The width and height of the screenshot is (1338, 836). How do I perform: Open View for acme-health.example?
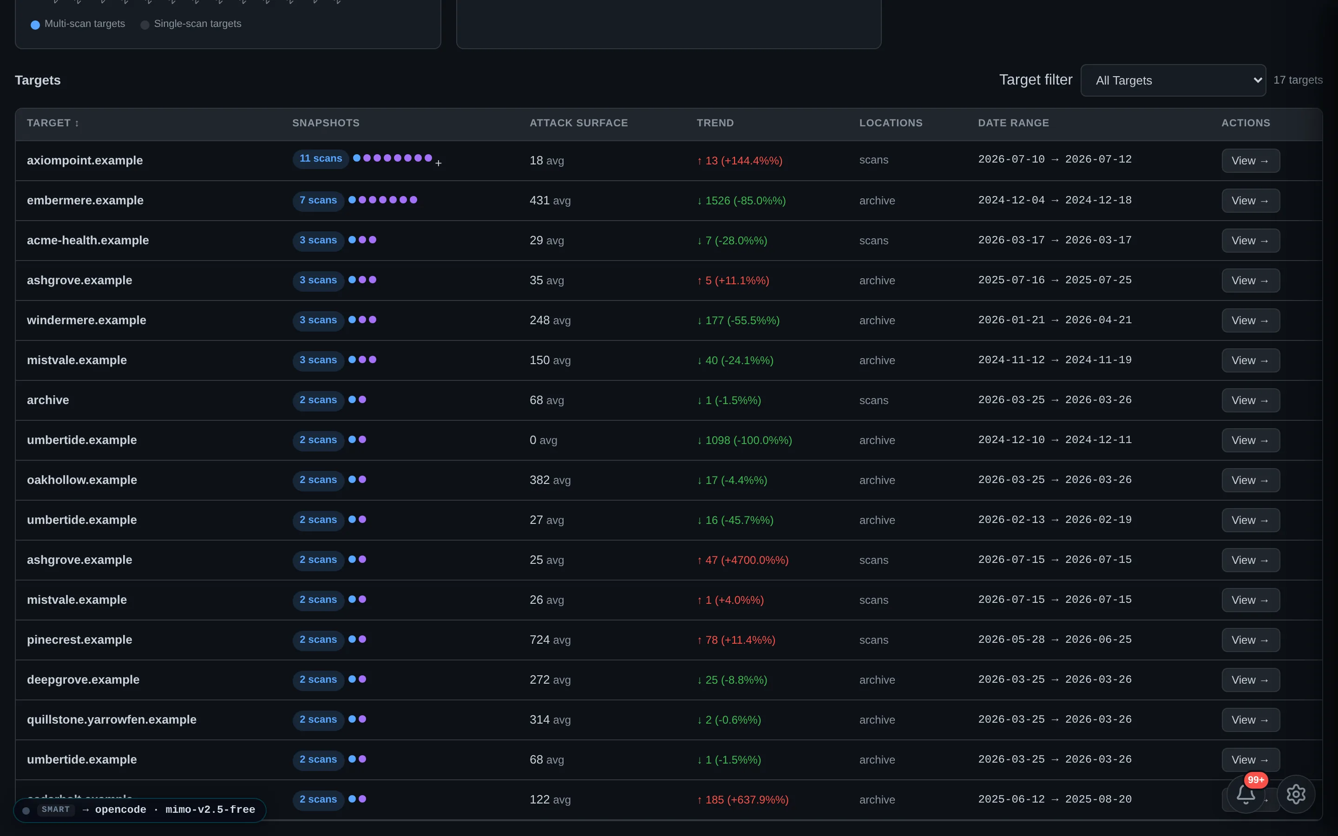[1251, 241]
